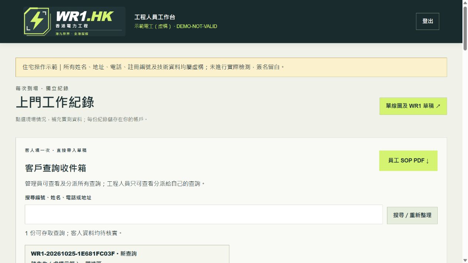This screenshot has height=263, width=468.
Task: Click the 客戶查詢收件箱 section heading
Action: click(x=55, y=168)
